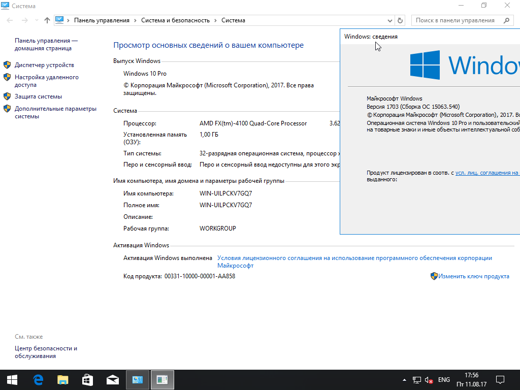Open Центр безопасности и обслуживания

pos(46,352)
